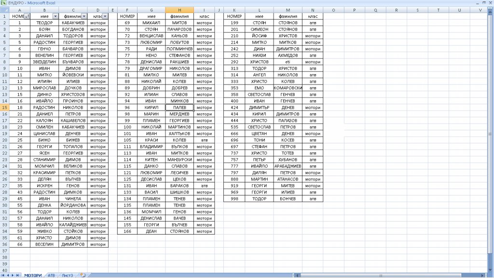Click the cell with ВЛАДИМИР
This screenshot has height=278, width=494.
coord(151,147)
